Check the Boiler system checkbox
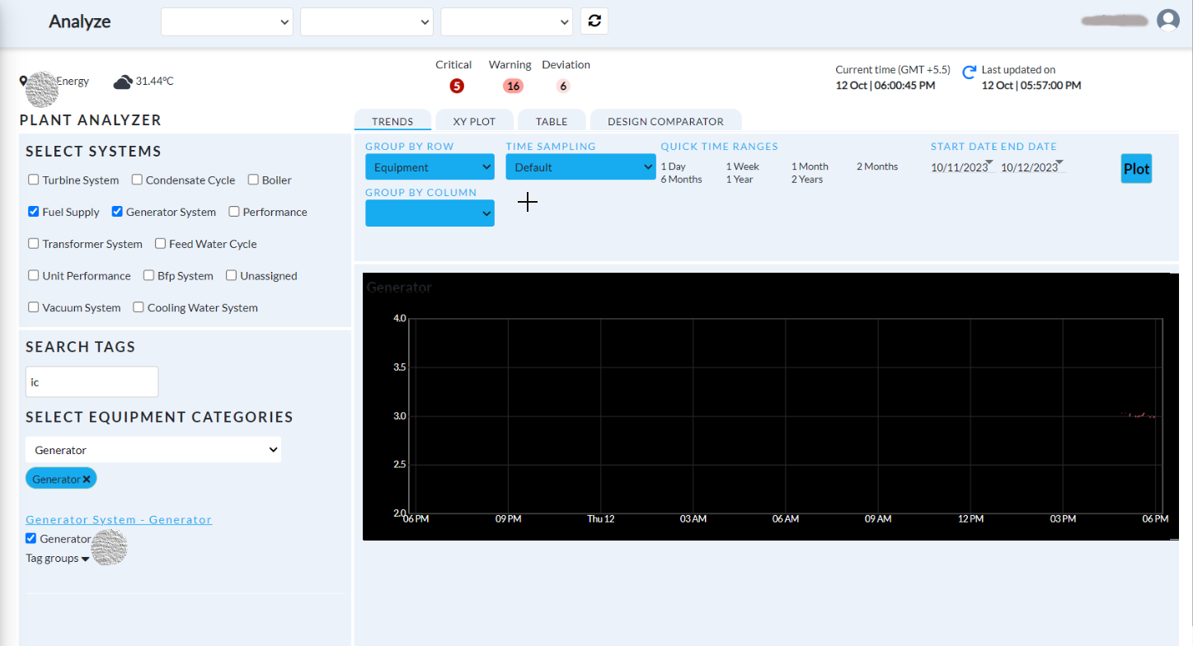This screenshot has height=646, width=1193. [253, 180]
